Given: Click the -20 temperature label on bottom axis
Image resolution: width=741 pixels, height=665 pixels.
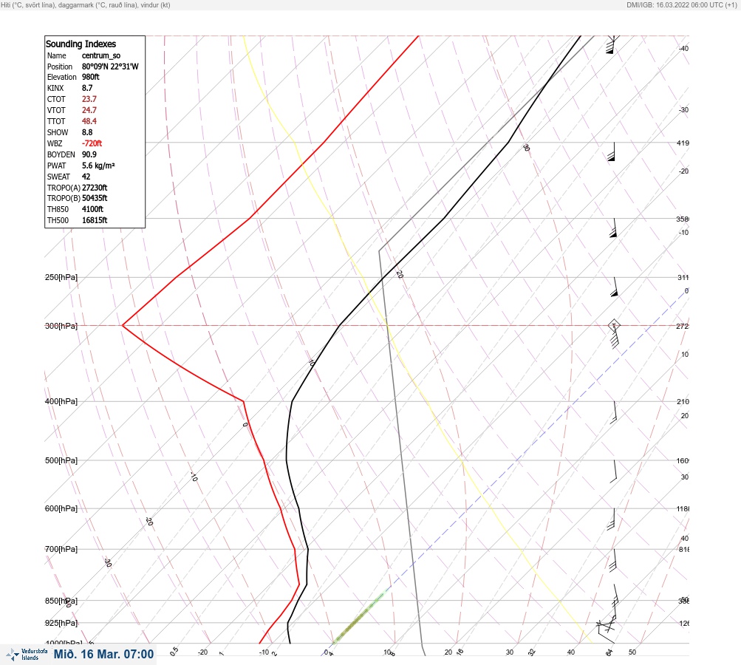Looking at the screenshot, I should [202, 652].
